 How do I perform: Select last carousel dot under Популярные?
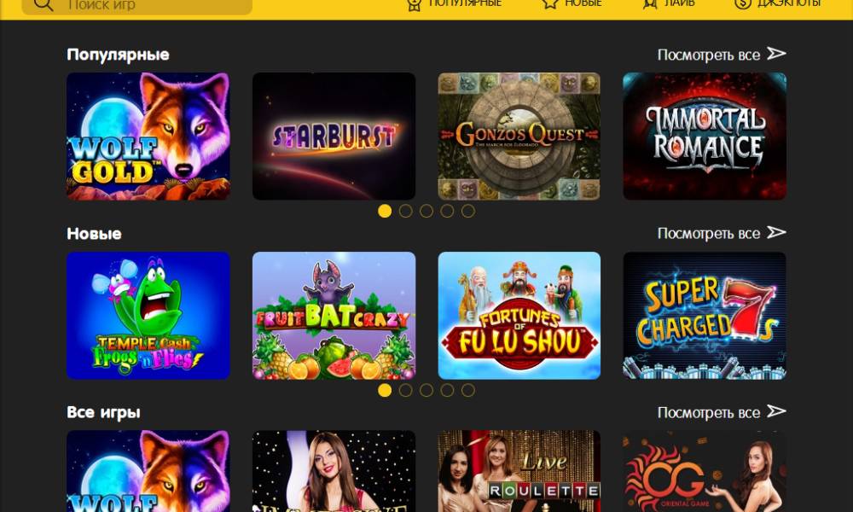(x=467, y=211)
